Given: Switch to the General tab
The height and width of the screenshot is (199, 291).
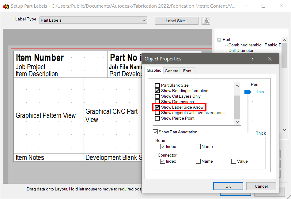Looking at the screenshot, I should [x=172, y=71].
